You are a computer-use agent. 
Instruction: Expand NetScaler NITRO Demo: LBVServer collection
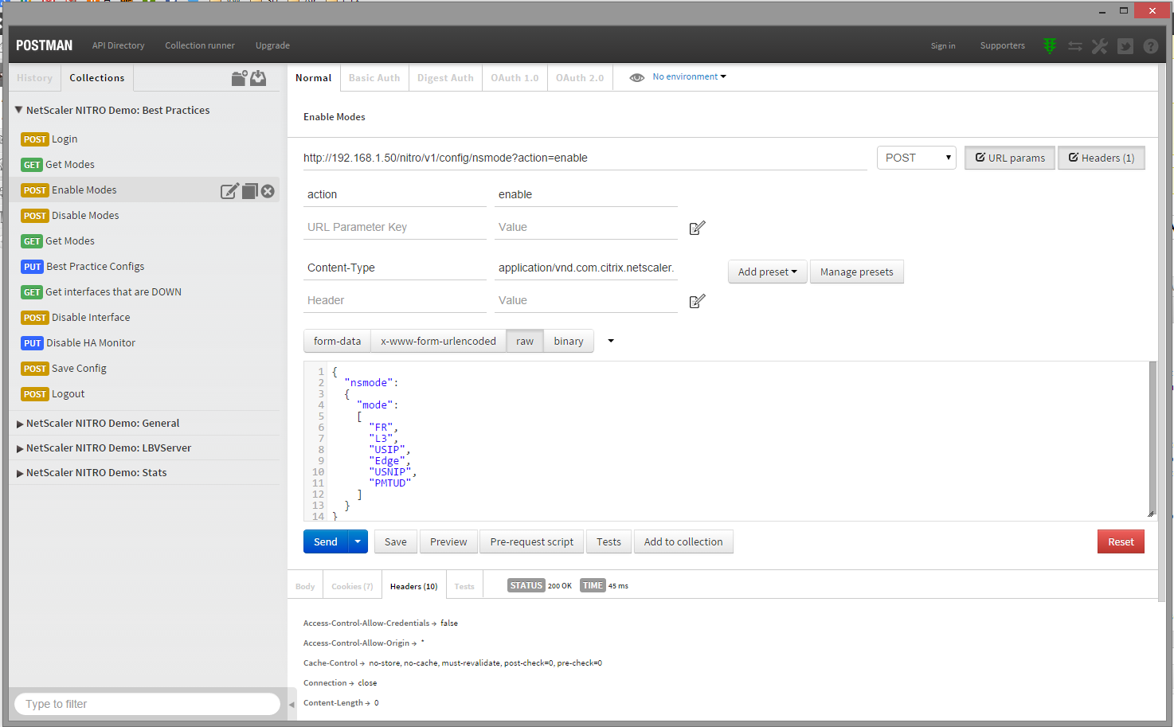pos(108,448)
